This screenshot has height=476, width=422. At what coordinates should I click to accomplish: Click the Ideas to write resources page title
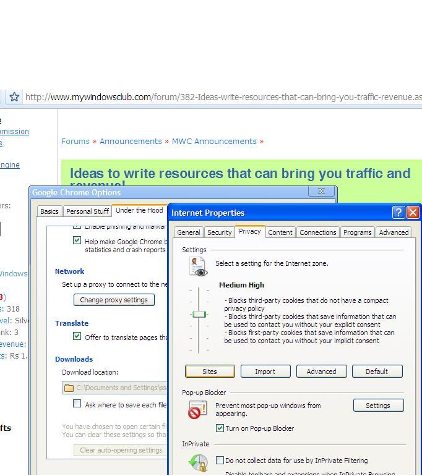click(240, 176)
